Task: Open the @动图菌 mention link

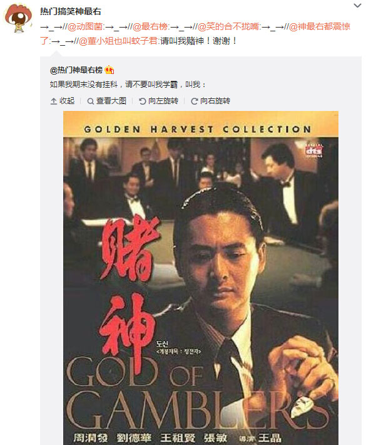Action: click(85, 27)
